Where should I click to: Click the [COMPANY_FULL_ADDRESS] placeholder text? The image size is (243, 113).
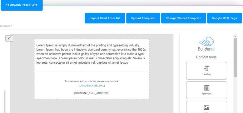click(92, 93)
